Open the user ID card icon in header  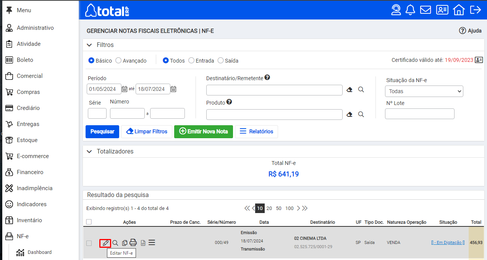click(x=442, y=10)
